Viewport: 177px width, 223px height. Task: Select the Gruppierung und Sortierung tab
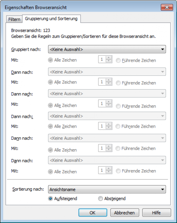tap(52, 19)
